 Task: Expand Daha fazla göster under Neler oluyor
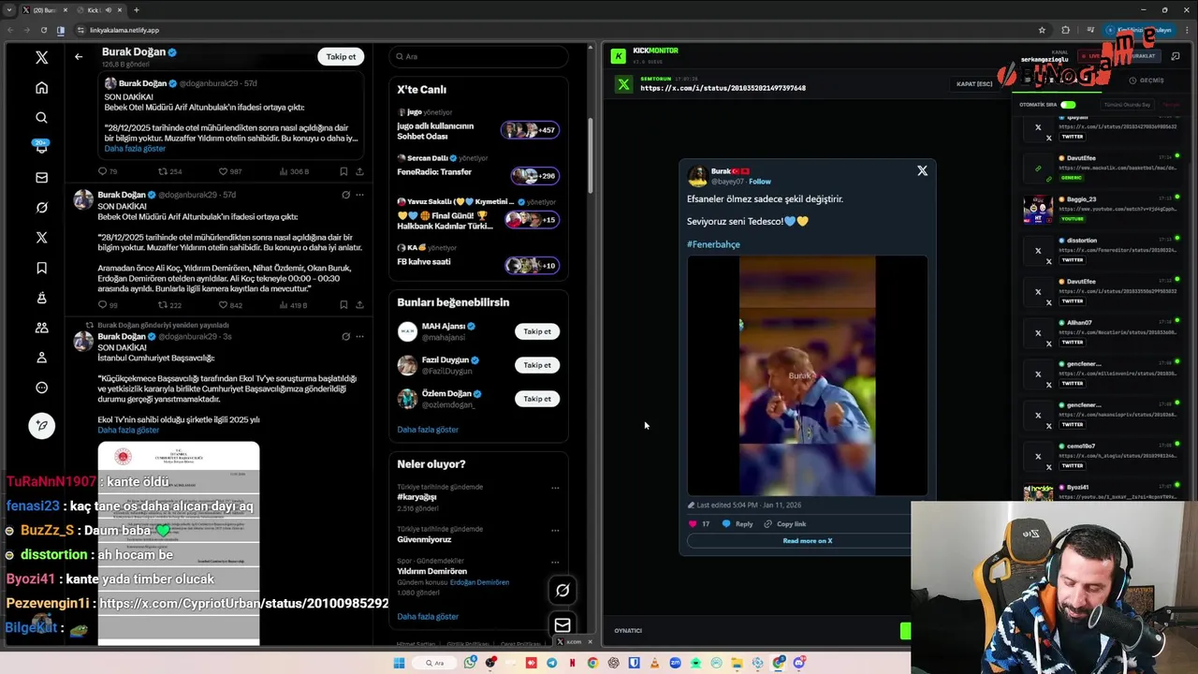(x=428, y=617)
